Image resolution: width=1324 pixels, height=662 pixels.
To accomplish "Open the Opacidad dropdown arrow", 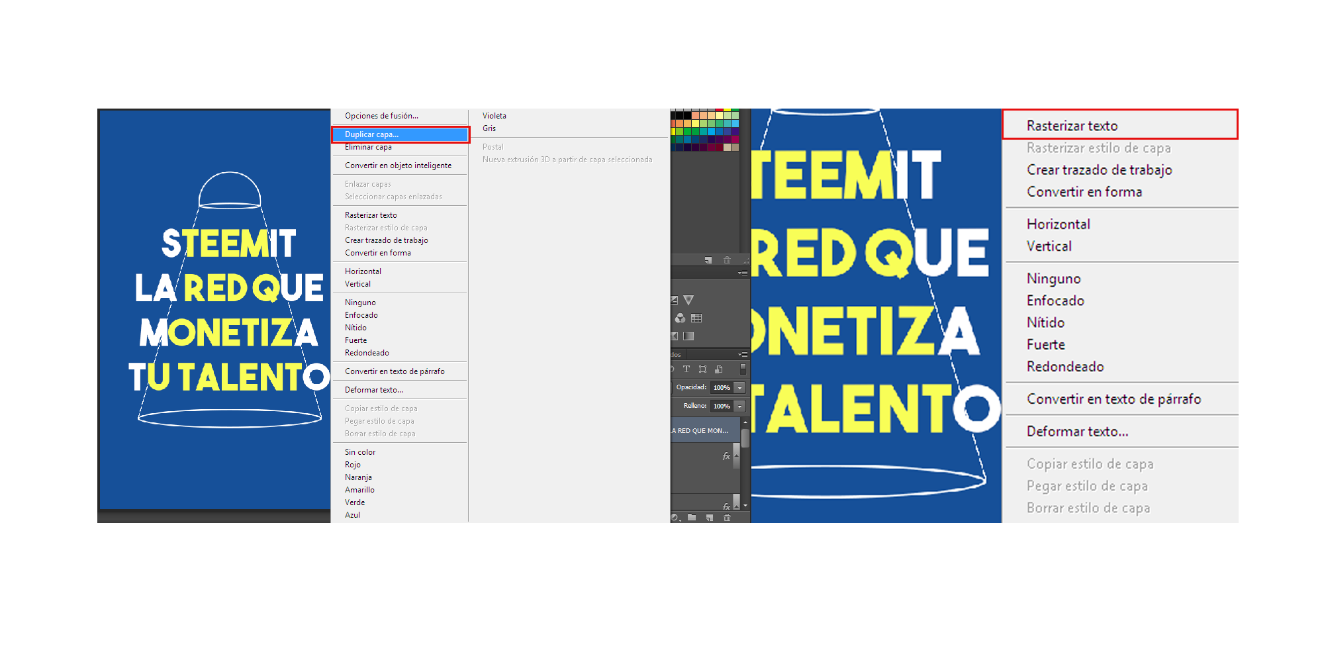I will (x=740, y=388).
